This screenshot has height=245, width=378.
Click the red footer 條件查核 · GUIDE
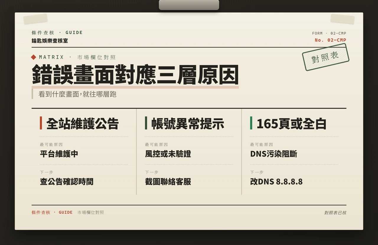(x=52, y=212)
